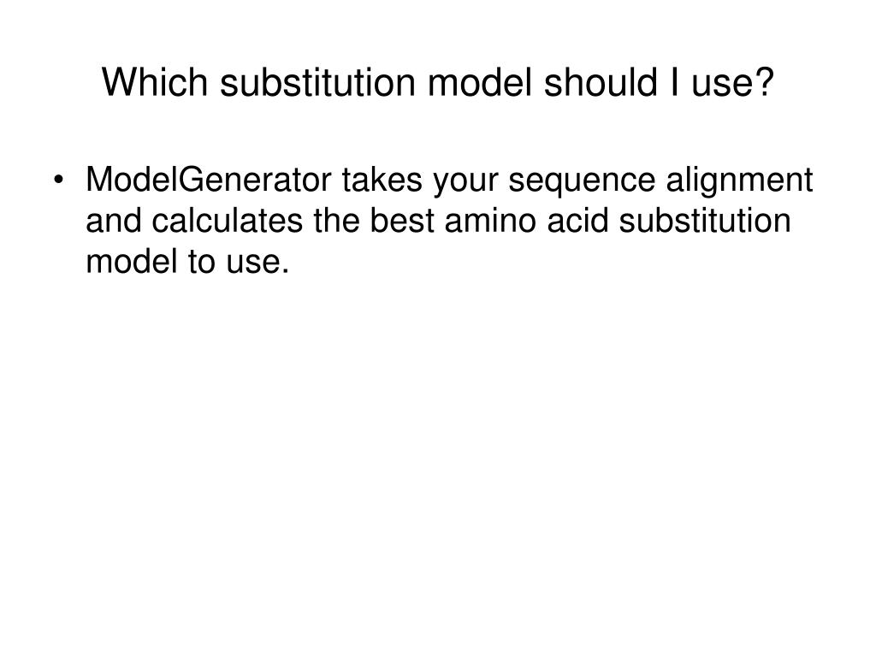The width and height of the screenshot is (876, 657).
Task: Select the word "ModelGenerator"
Action: click(x=209, y=180)
